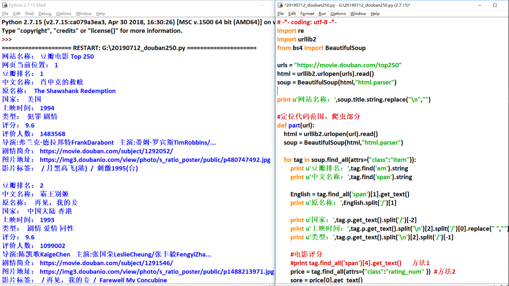Minimize the Python Shell window
509x286 pixels.
[262, 5]
